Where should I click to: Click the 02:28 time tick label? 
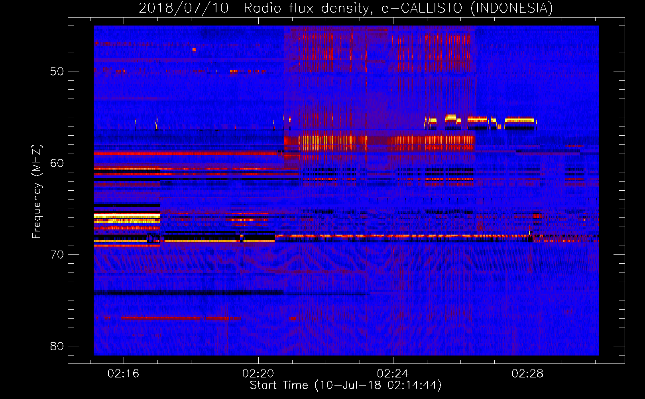528,373
